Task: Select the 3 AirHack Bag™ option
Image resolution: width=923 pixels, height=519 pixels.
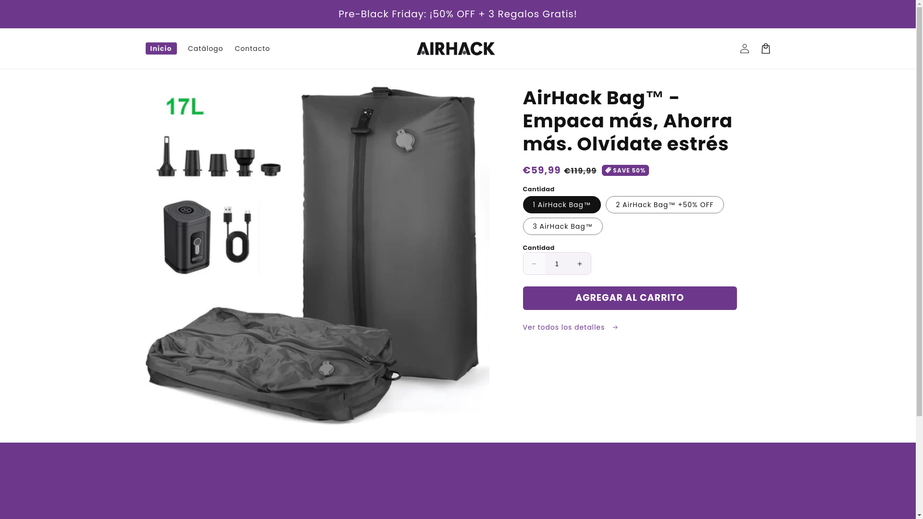Action: tap(562, 226)
